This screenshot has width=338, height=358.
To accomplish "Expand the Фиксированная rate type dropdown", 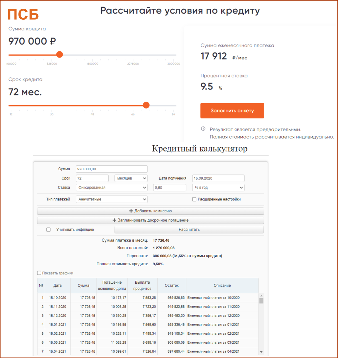I will (x=112, y=188).
